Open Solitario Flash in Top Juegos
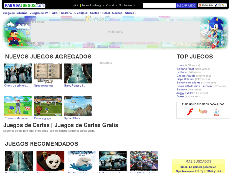Screen dimensions: 231x173 tap(186, 69)
